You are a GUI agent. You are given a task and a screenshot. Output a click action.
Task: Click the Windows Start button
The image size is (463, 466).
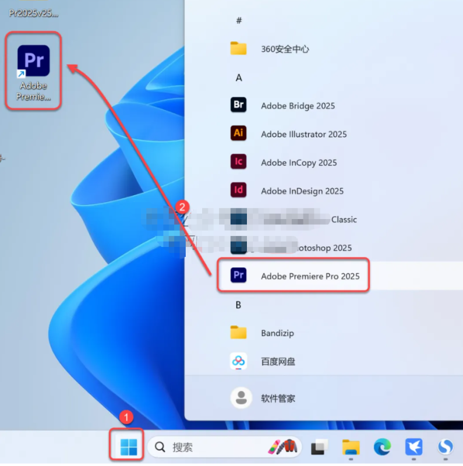[x=128, y=447]
